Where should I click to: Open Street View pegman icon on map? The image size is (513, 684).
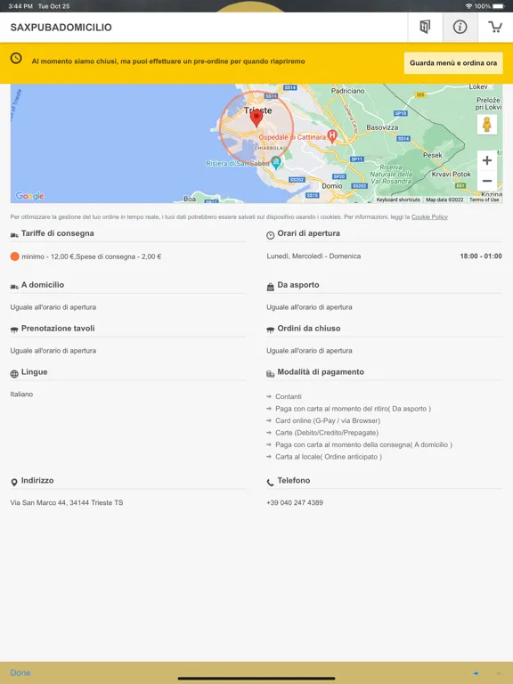[x=487, y=125]
